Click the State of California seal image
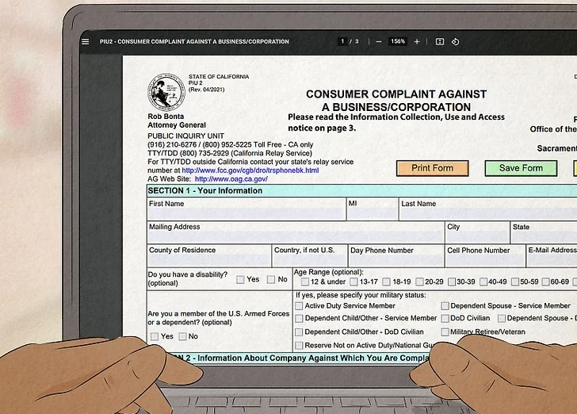The image size is (577, 414). 166,92
